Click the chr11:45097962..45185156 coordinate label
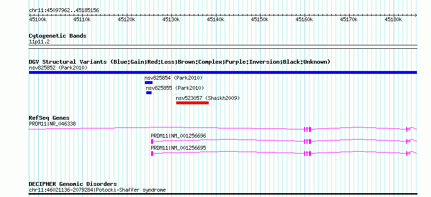 pos(64,11)
